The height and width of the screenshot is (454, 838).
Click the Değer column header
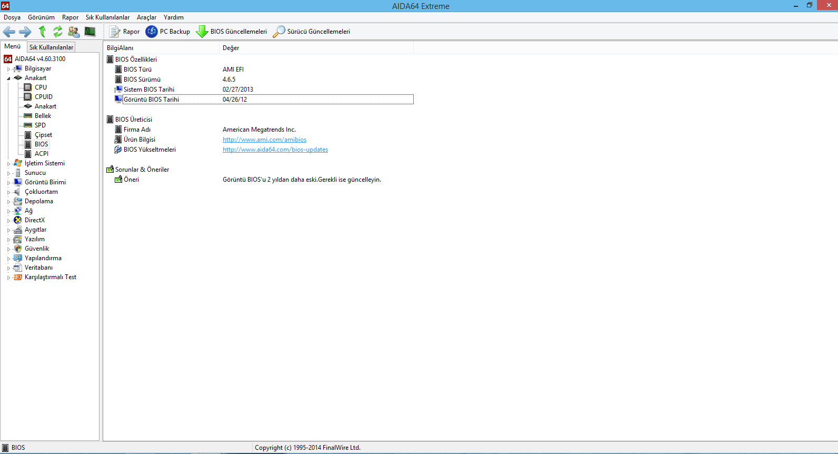316,48
